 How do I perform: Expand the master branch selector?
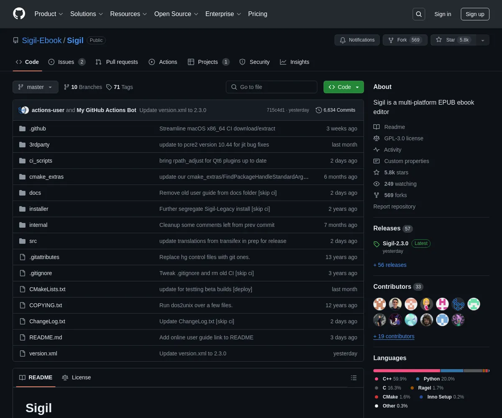(36, 87)
